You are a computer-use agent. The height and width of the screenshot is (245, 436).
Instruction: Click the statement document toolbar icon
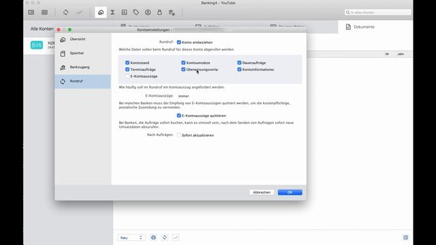(124, 12)
